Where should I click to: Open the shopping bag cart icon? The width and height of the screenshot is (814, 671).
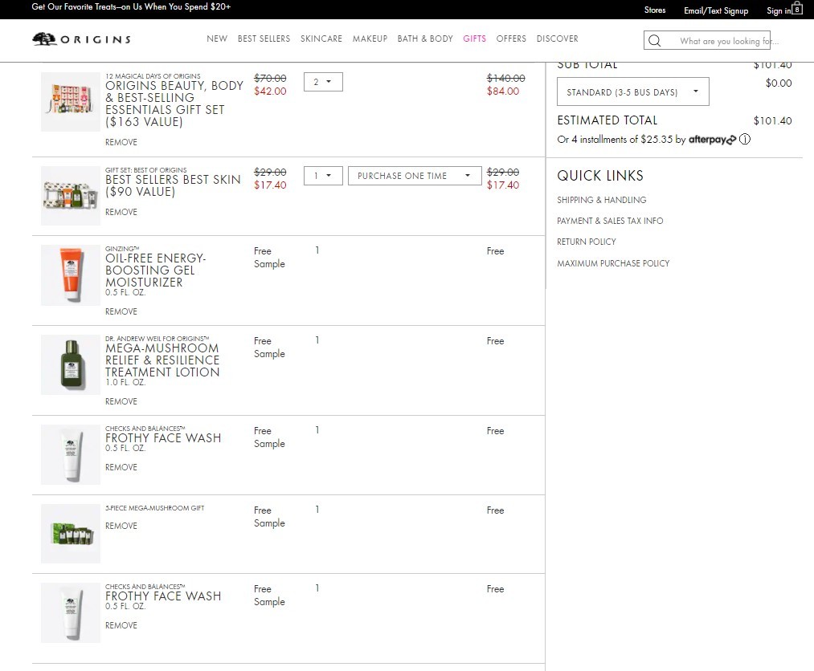pyautogui.click(x=797, y=8)
